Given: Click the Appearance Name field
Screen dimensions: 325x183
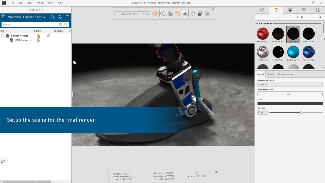Looking at the screenshot, I should [290, 84].
